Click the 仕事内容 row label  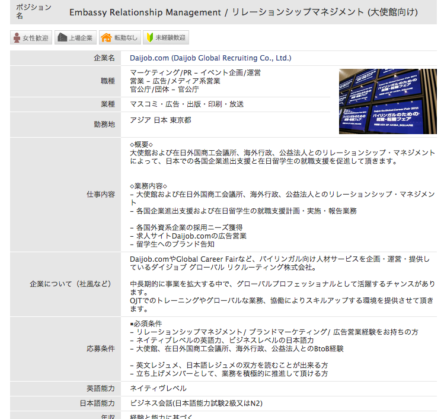(x=101, y=195)
